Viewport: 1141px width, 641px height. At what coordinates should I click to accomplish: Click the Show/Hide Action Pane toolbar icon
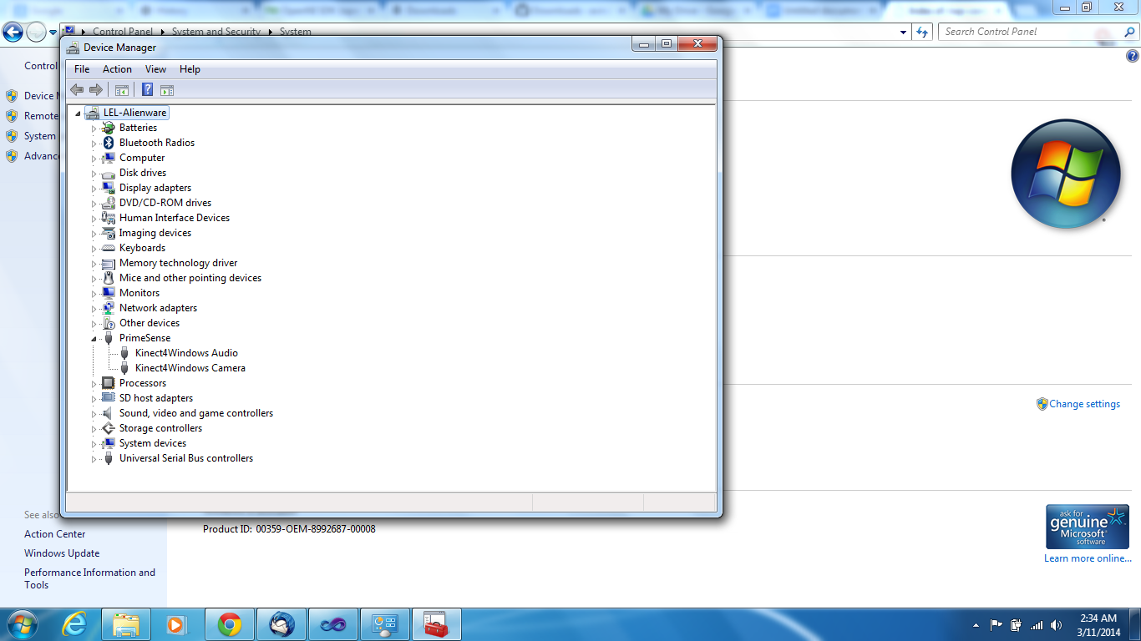click(x=167, y=90)
